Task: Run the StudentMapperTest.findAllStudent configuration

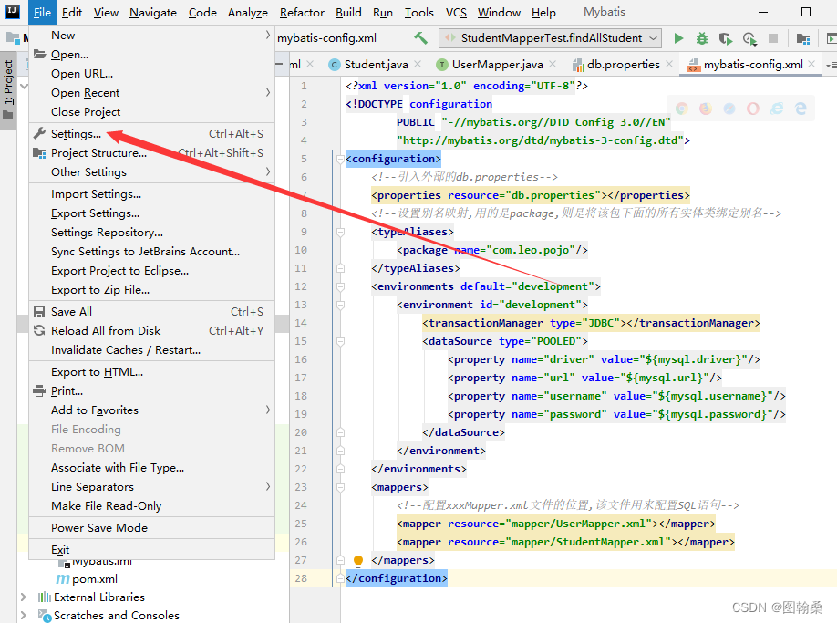Action: point(678,38)
